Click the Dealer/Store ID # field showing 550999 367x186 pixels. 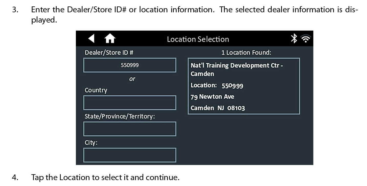pyautogui.click(x=130, y=65)
